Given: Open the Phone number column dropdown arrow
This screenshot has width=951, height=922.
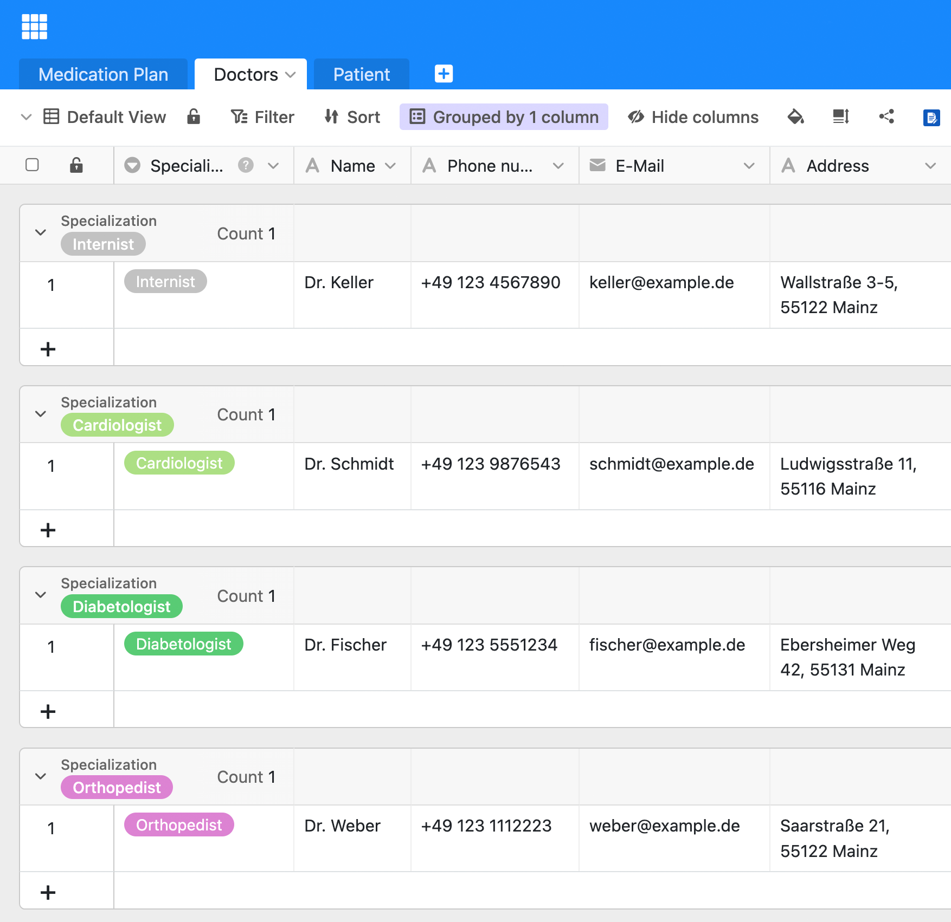Looking at the screenshot, I should 558,166.
